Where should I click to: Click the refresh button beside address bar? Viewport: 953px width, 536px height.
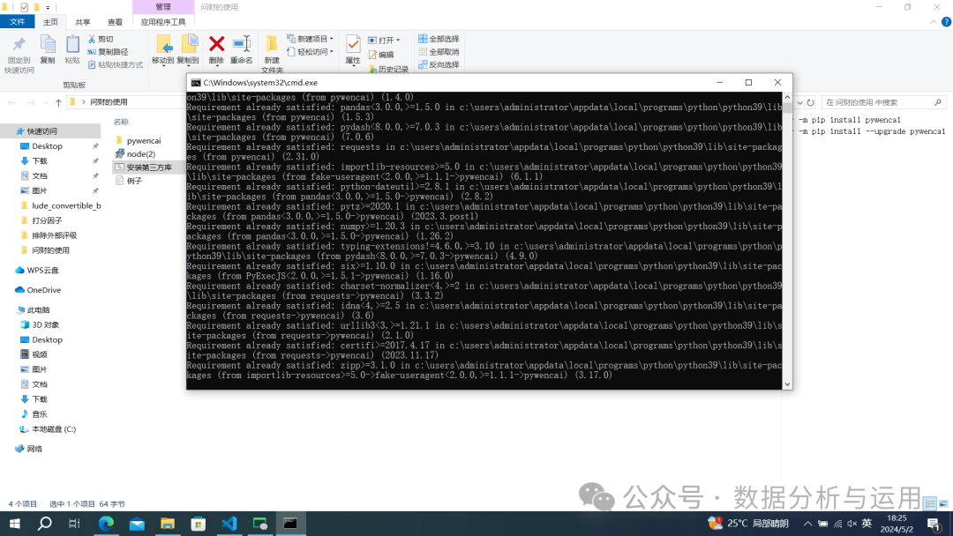pyautogui.click(x=811, y=102)
